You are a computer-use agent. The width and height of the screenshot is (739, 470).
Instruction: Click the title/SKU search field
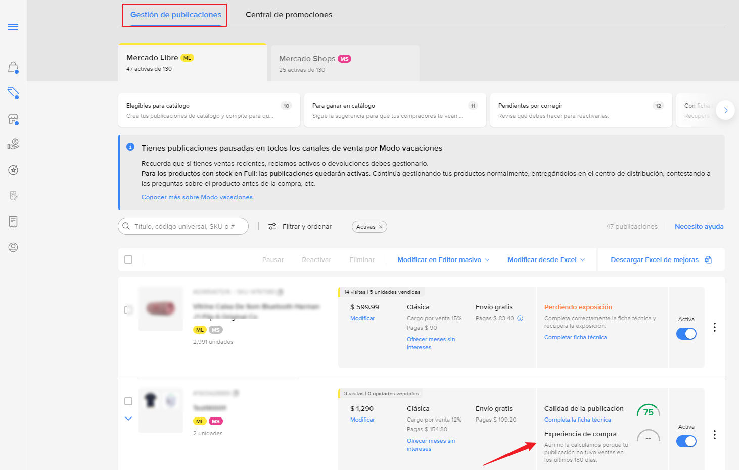183,226
